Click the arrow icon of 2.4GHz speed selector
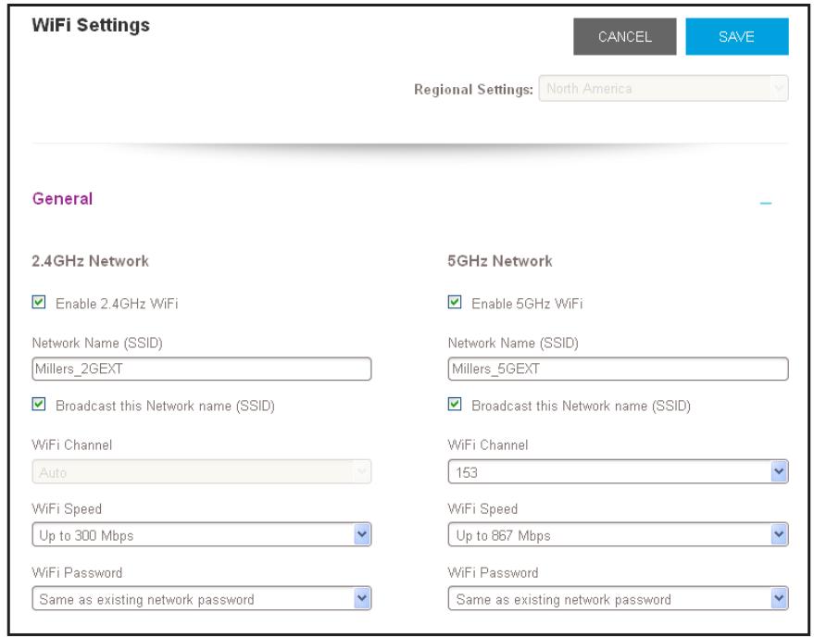This screenshot has height=638, width=814. [362, 534]
